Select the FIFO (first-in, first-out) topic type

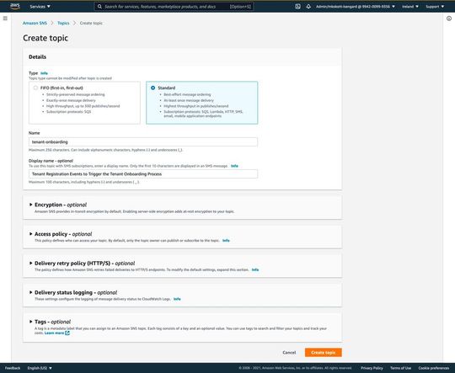(x=35, y=88)
